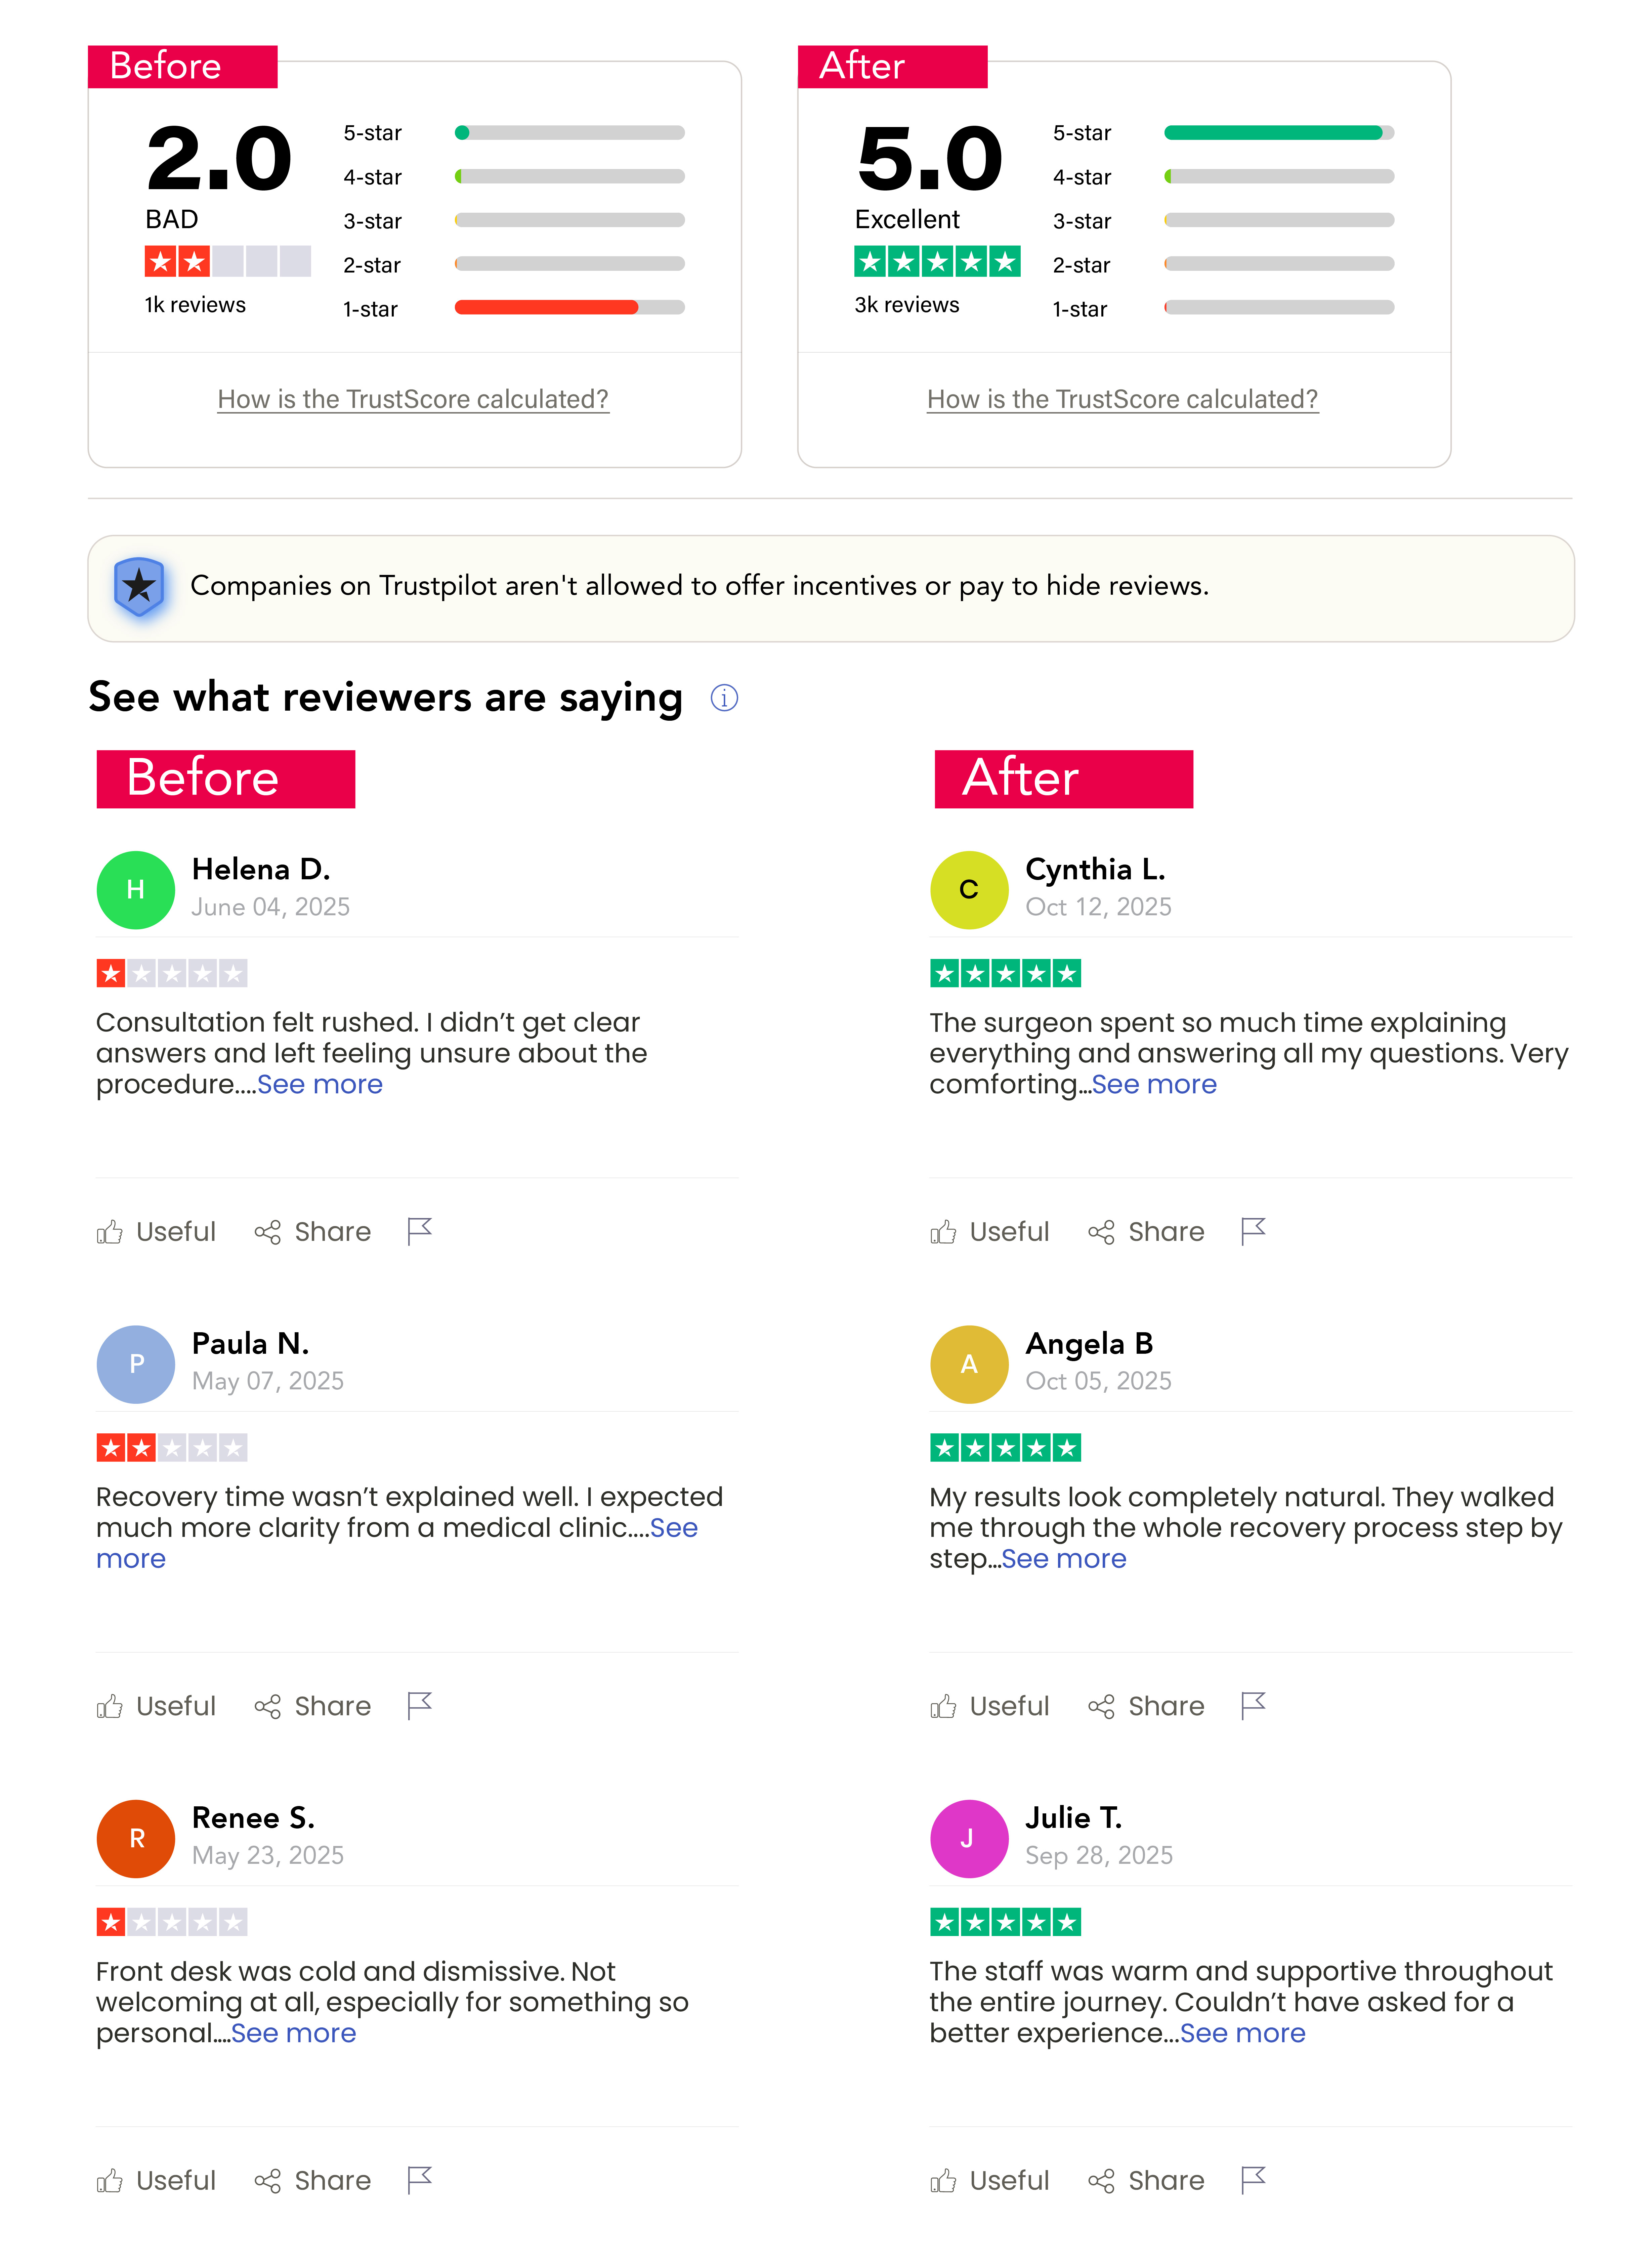Viewport: 1652px width, 2268px height.
Task: Click the flag icon on Paula N.'s review
Action: click(420, 1705)
